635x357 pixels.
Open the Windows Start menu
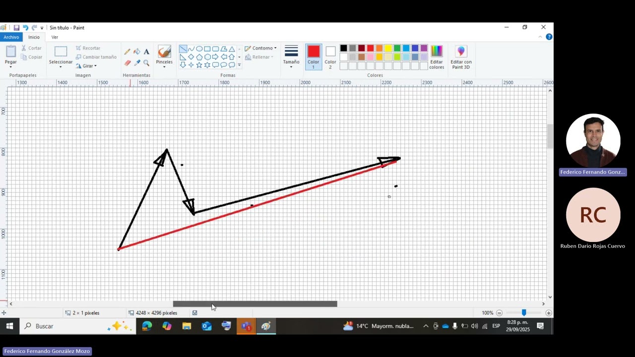point(9,326)
